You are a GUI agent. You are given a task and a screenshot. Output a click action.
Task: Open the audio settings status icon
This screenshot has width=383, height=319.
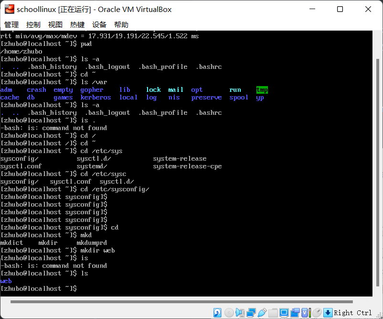[x=240, y=312]
